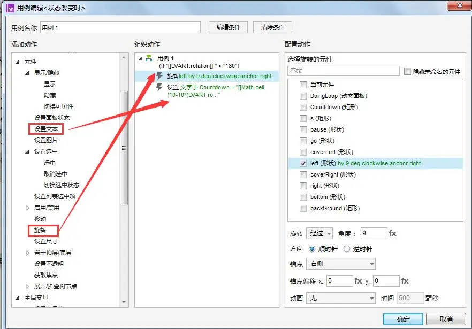Add the 设置面板状态 action
Image resolution: width=472 pixels, height=329 pixels.
click(x=52, y=118)
